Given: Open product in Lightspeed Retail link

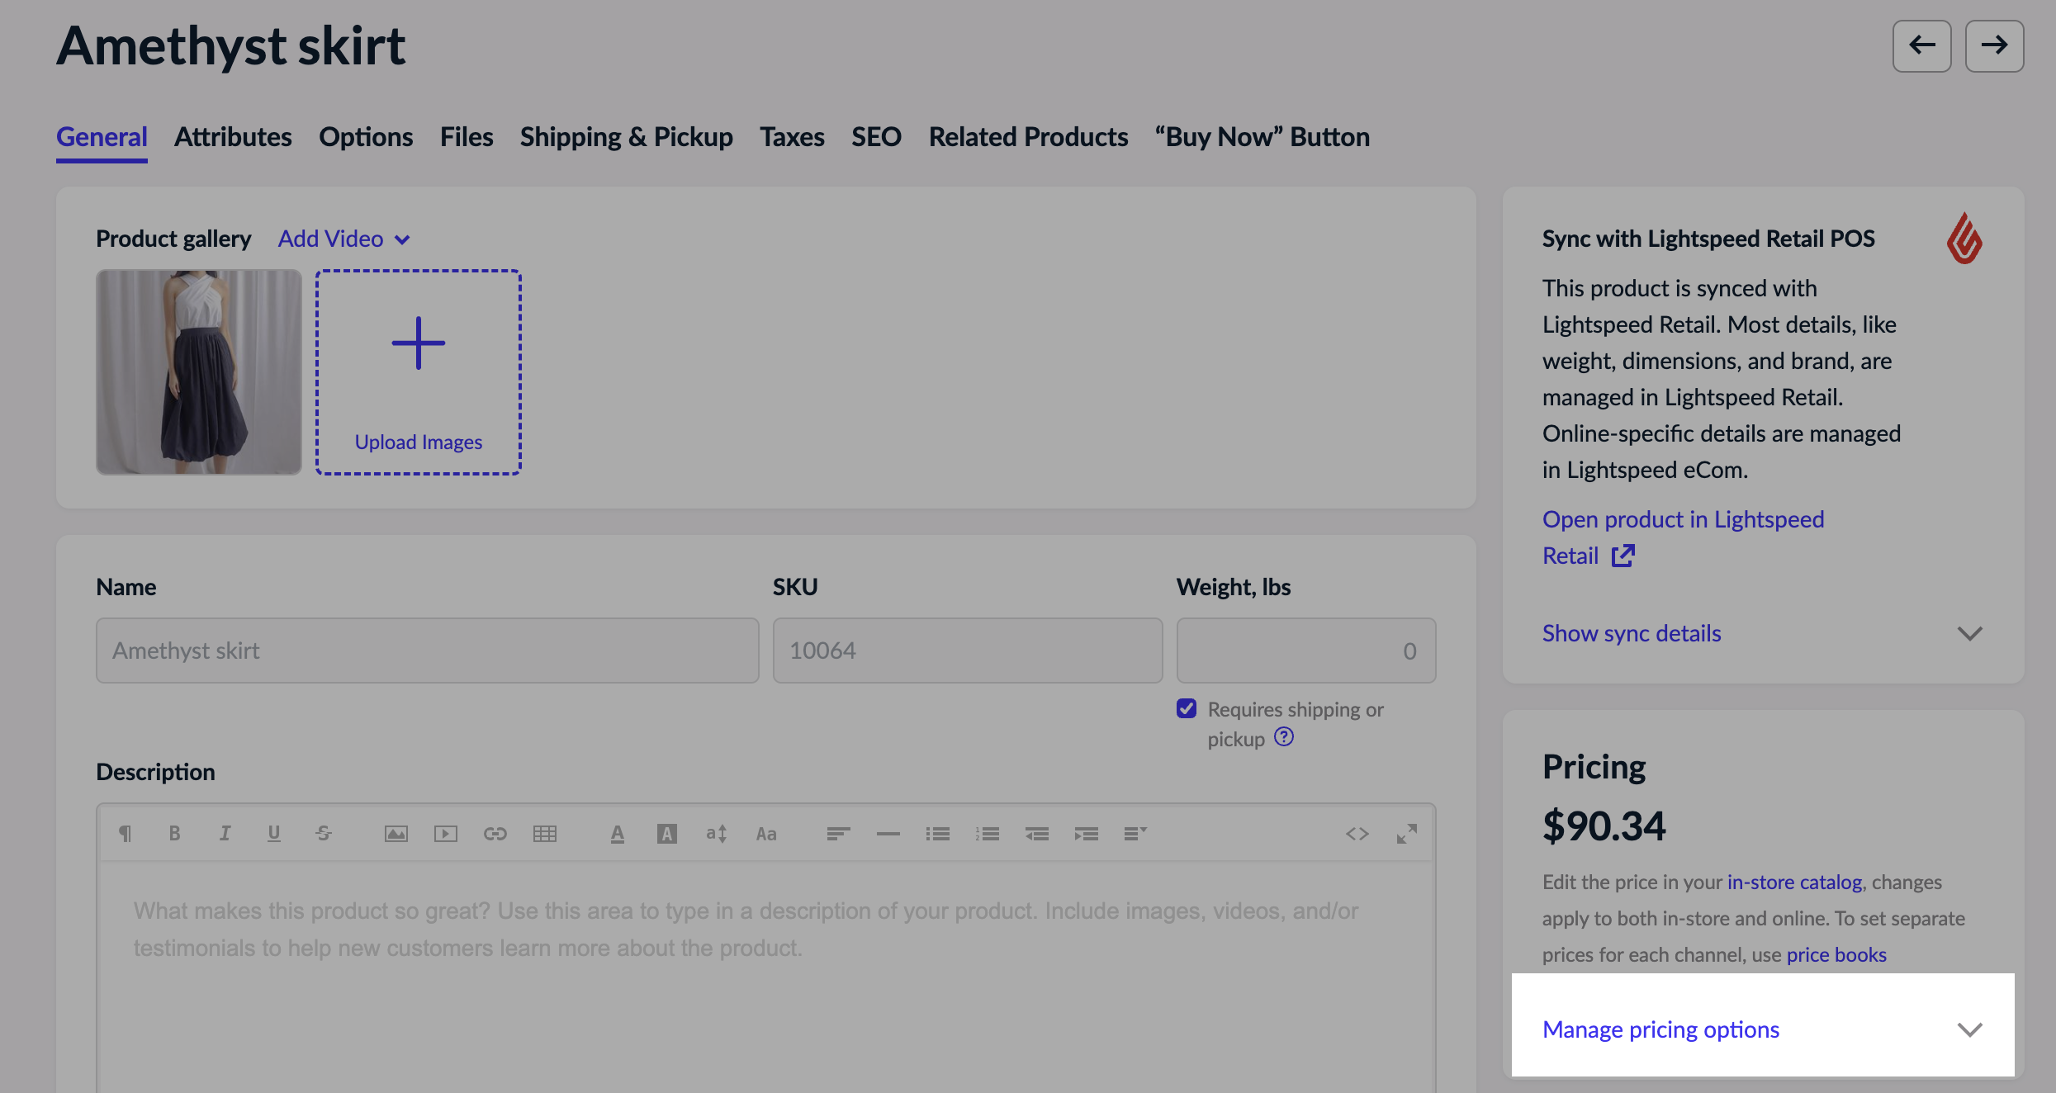Looking at the screenshot, I should tap(1683, 537).
